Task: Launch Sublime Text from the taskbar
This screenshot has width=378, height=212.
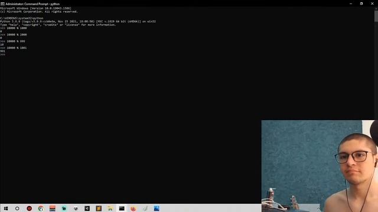Action: point(99,208)
